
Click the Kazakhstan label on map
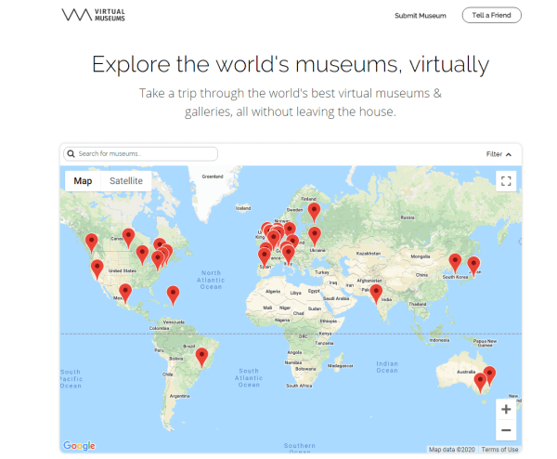pyautogui.click(x=369, y=254)
